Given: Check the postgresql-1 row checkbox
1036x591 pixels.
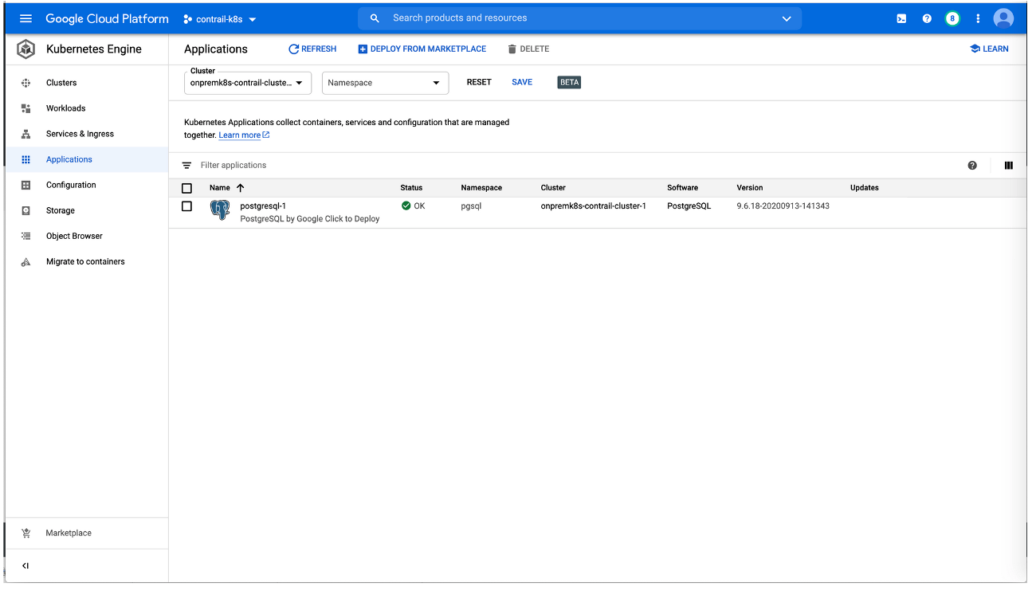Looking at the screenshot, I should pos(187,206).
